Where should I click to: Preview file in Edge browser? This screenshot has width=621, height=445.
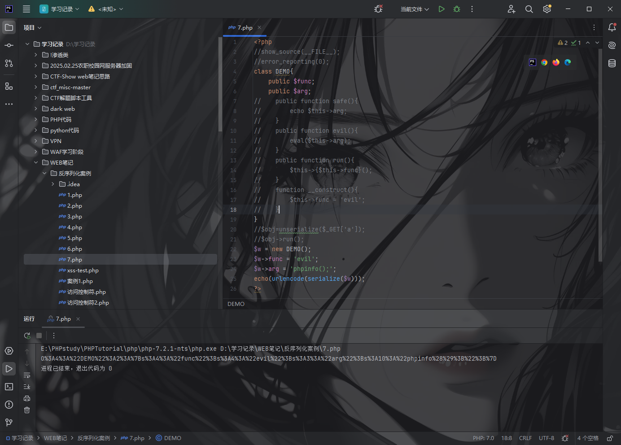click(x=568, y=62)
